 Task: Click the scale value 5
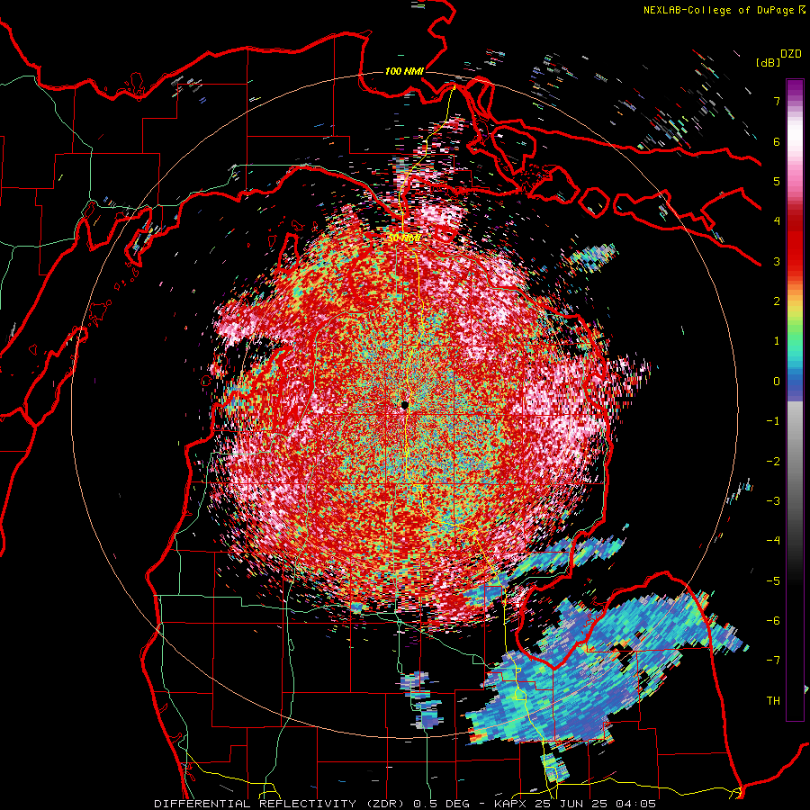(x=777, y=181)
